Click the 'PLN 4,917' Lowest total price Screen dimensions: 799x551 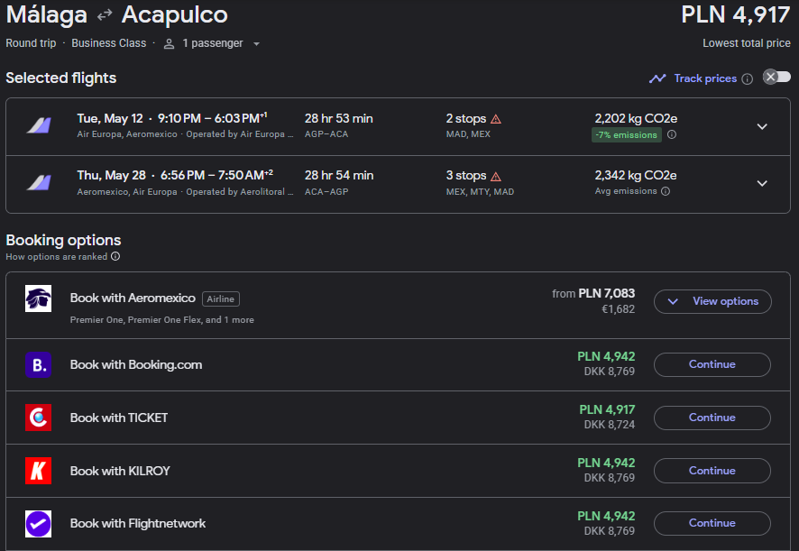pyautogui.click(x=735, y=14)
